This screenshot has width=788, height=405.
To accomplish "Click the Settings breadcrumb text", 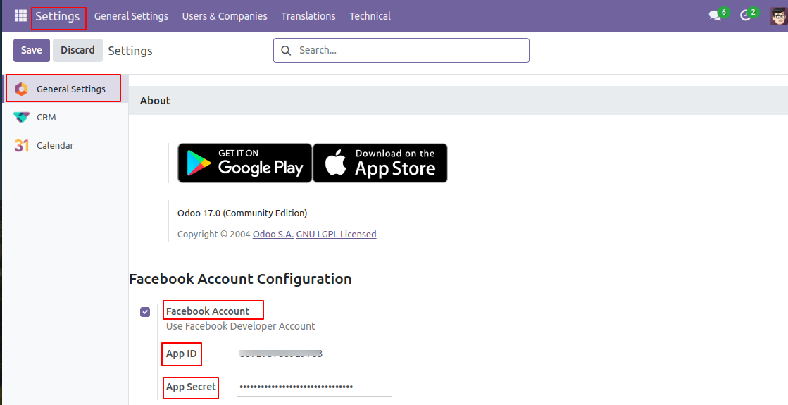I will [130, 51].
